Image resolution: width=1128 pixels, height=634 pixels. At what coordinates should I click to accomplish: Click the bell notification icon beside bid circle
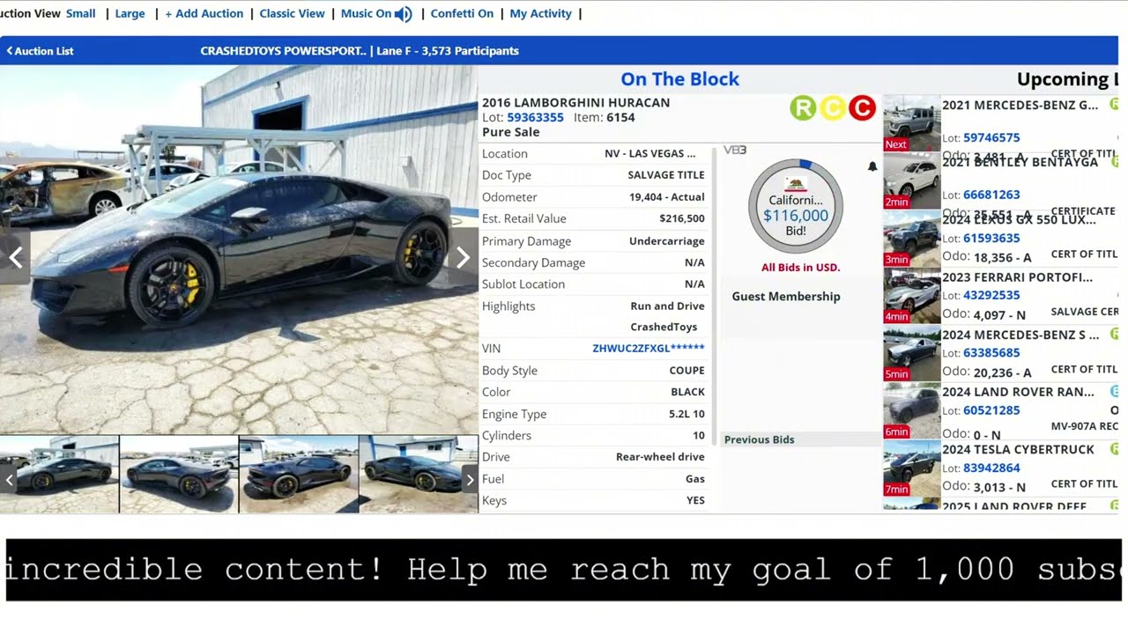coord(872,166)
